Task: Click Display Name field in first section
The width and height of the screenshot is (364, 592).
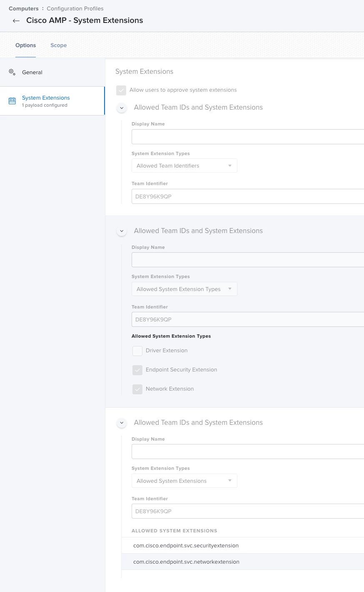Action: pos(248,137)
